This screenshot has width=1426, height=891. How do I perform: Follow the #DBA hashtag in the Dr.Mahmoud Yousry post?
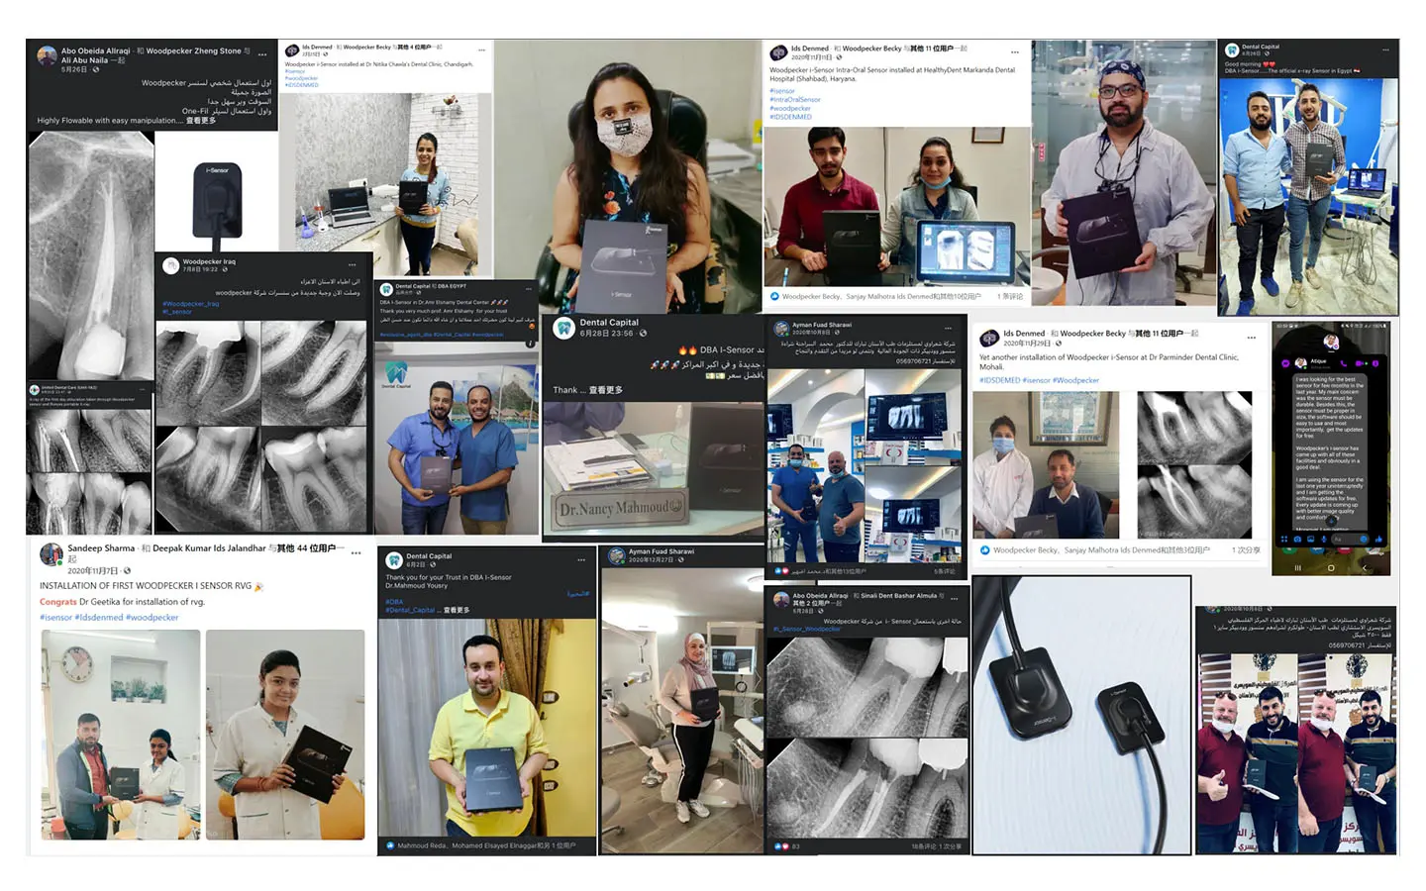point(394,602)
